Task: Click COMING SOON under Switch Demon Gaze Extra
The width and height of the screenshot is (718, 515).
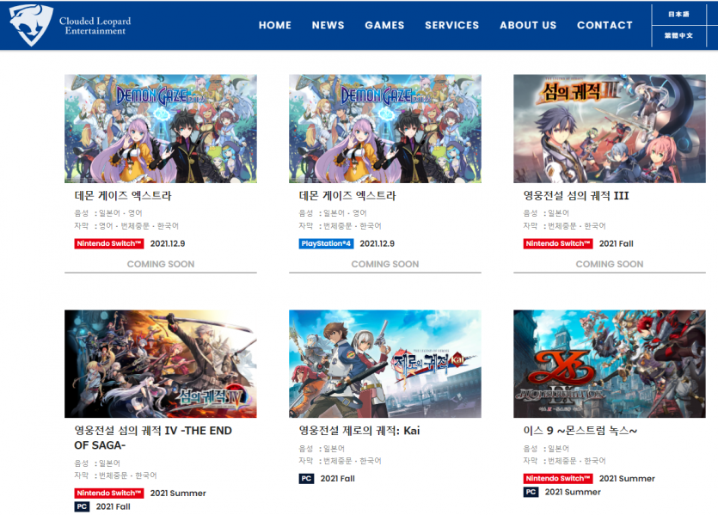Action: pos(161,264)
